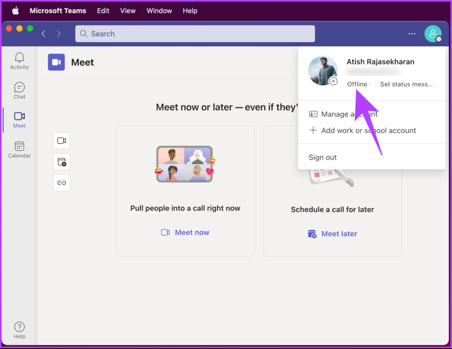Click the get meeting link icon

click(x=61, y=183)
